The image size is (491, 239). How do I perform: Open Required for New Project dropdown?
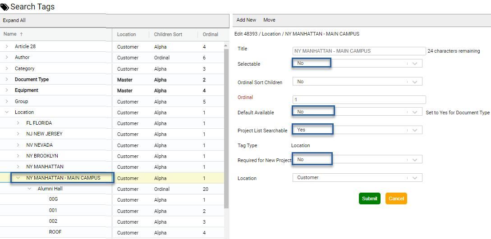[x=357, y=160]
